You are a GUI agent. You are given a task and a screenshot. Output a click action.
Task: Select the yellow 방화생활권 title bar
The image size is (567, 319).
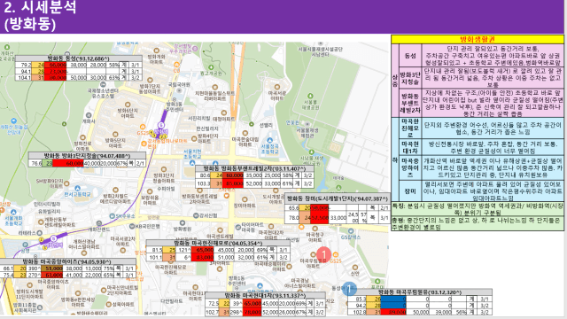pyautogui.click(x=478, y=39)
